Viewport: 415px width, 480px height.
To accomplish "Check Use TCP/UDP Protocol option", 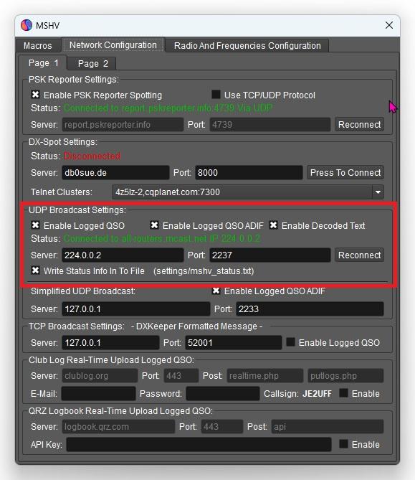I will click(216, 95).
